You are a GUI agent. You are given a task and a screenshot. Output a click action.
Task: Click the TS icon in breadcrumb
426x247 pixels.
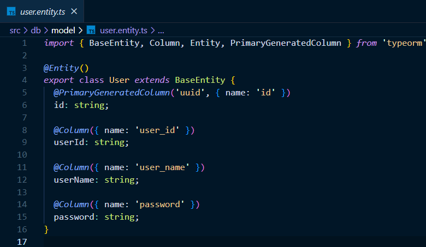pos(91,31)
